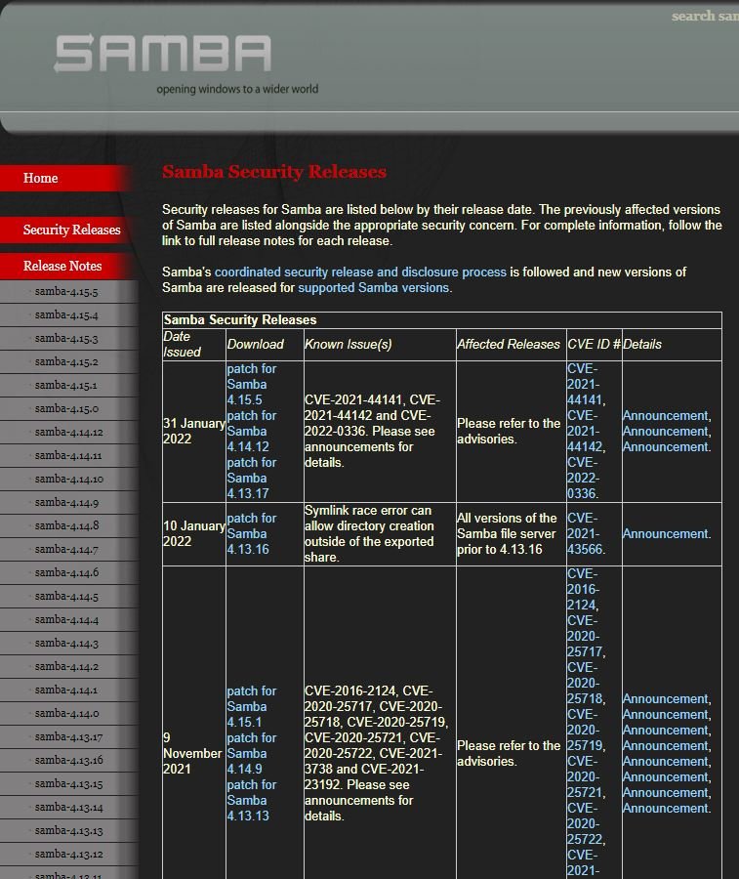Image resolution: width=739 pixels, height=879 pixels.
Task: Open CVE-2020-25717 ID link
Action: 585,636
